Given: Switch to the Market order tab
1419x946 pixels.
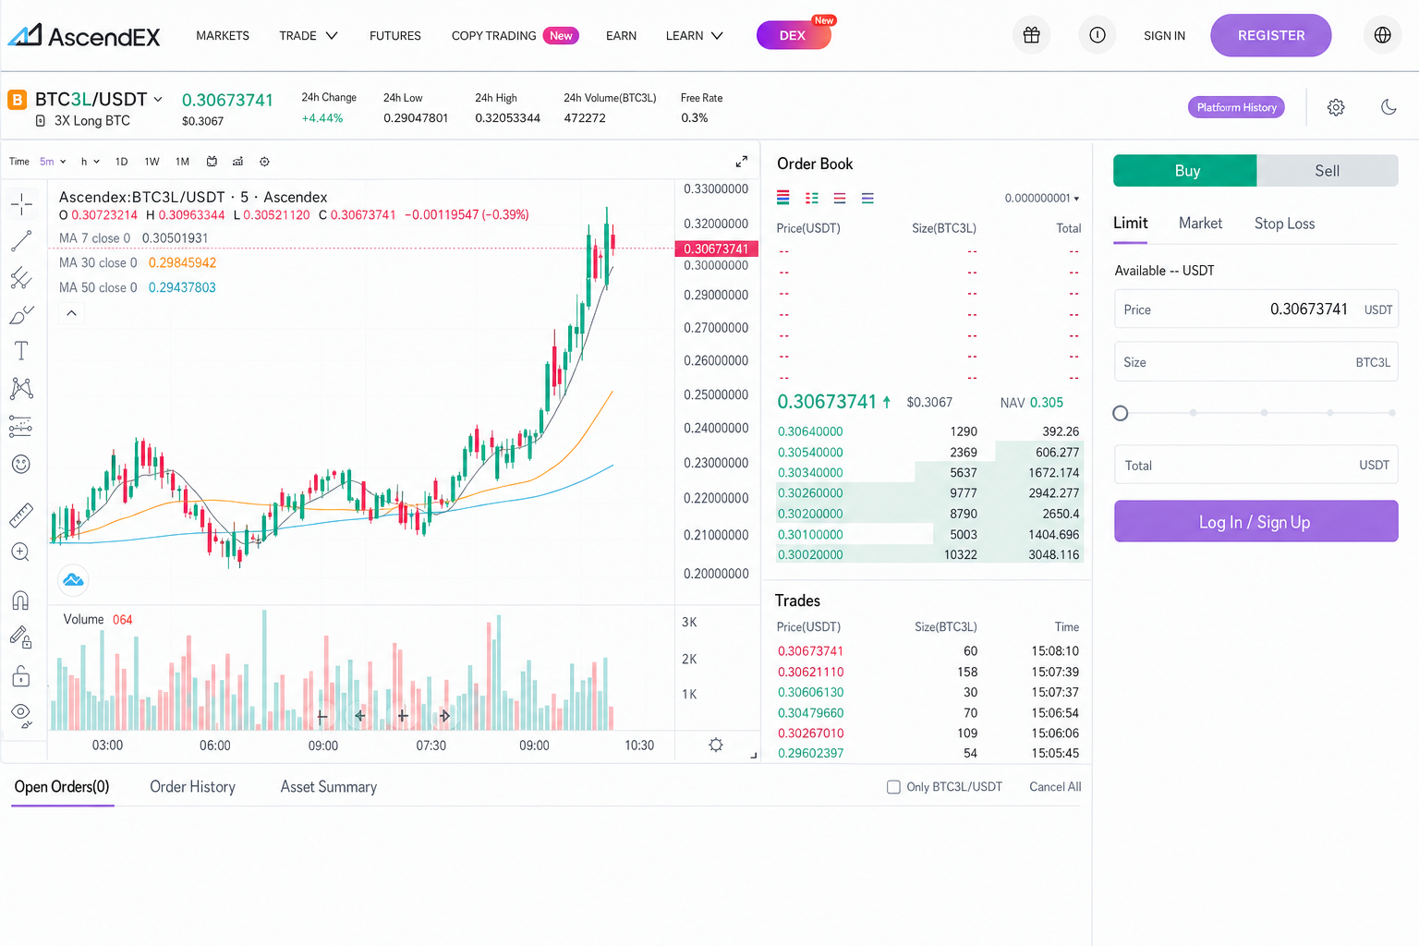Looking at the screenshot, I should point(1200,224).
